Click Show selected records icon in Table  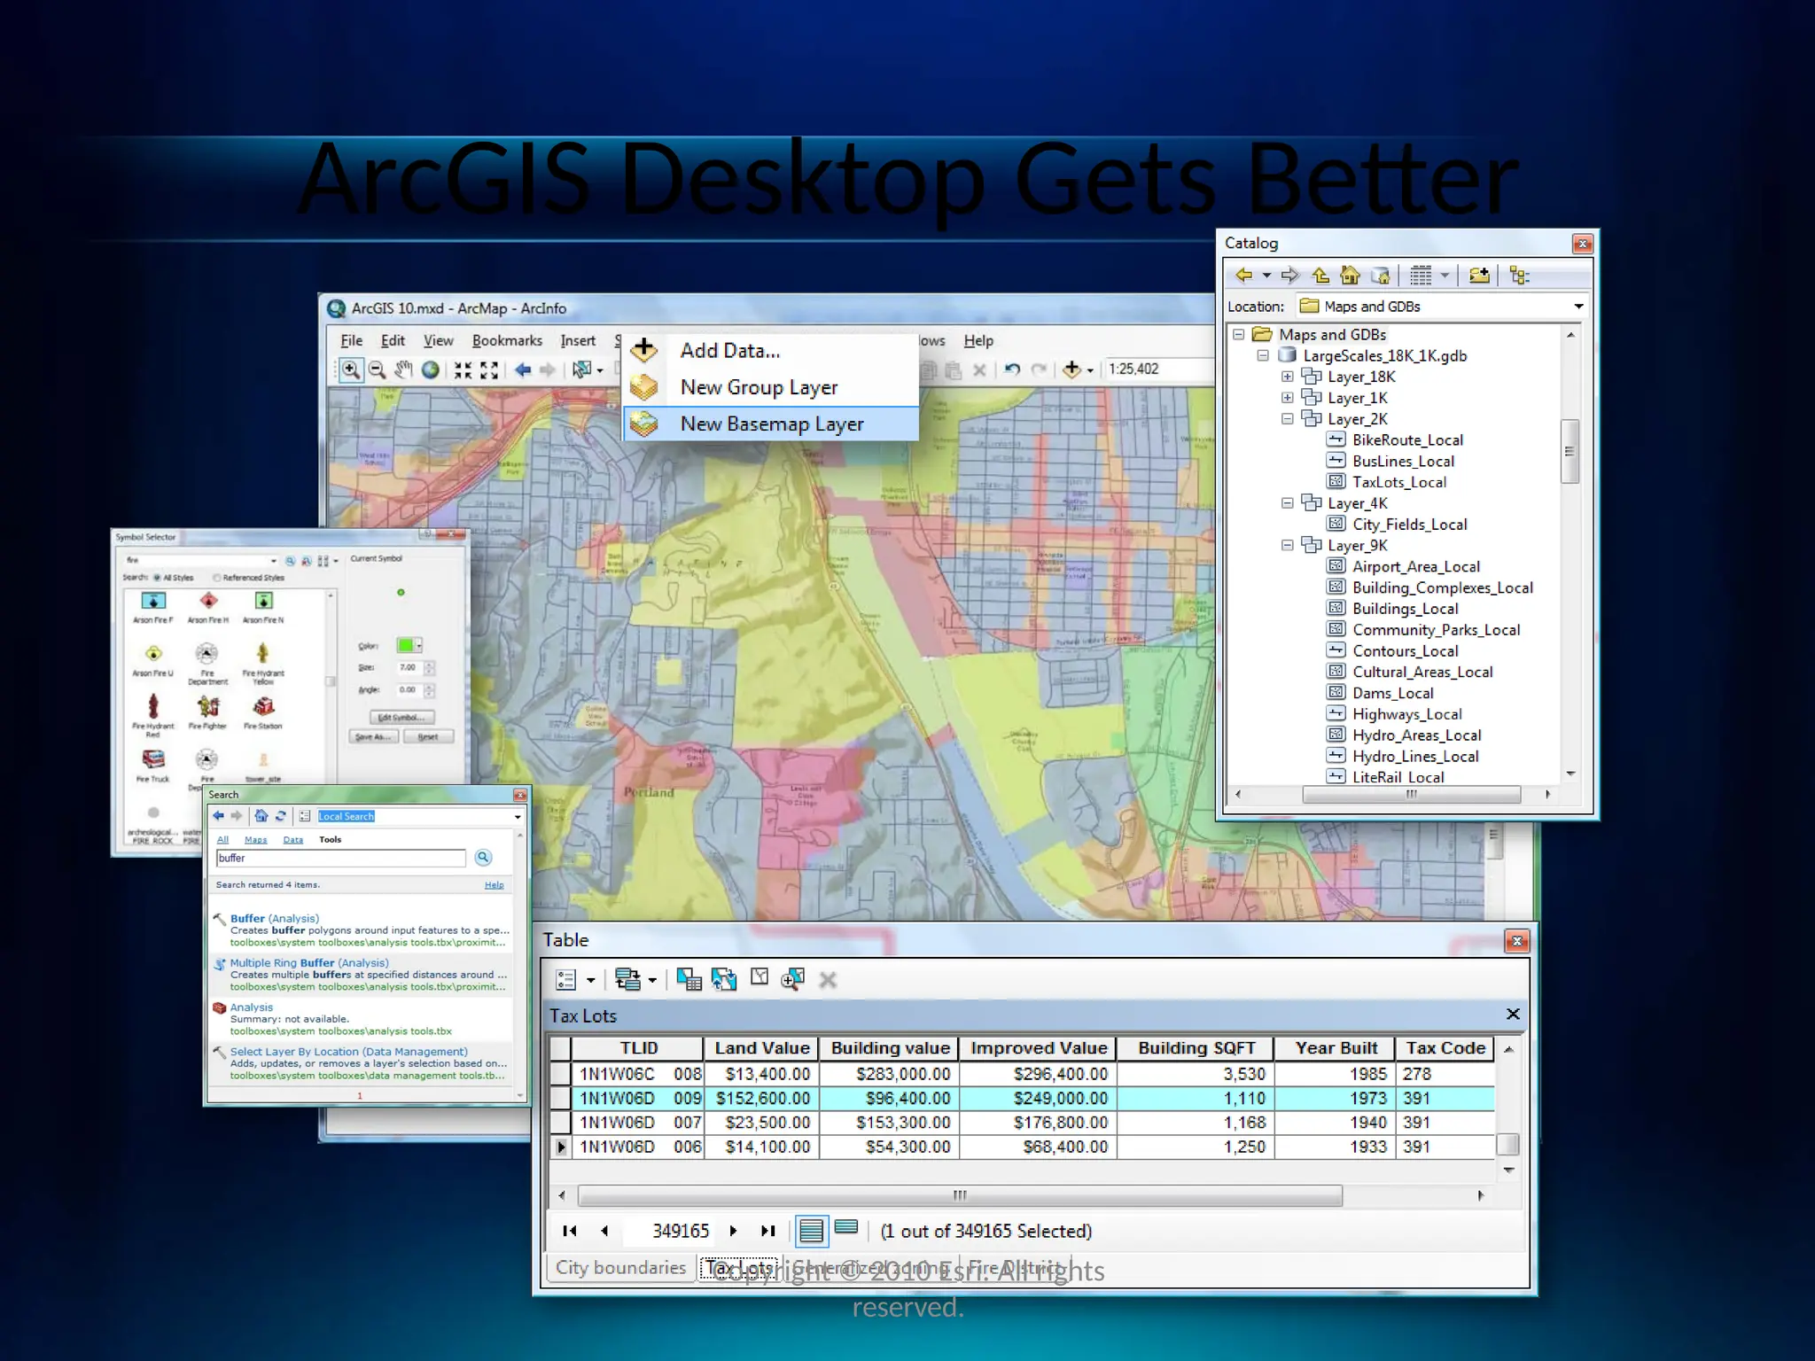coord(846,1228)
